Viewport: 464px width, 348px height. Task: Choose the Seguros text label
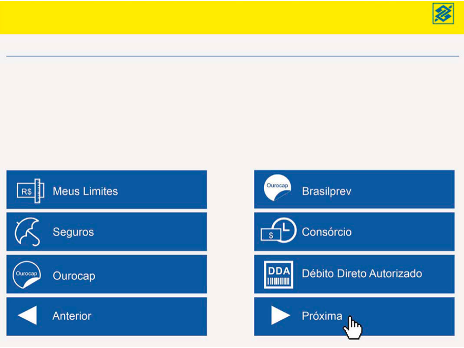click(x=73, y=232)
